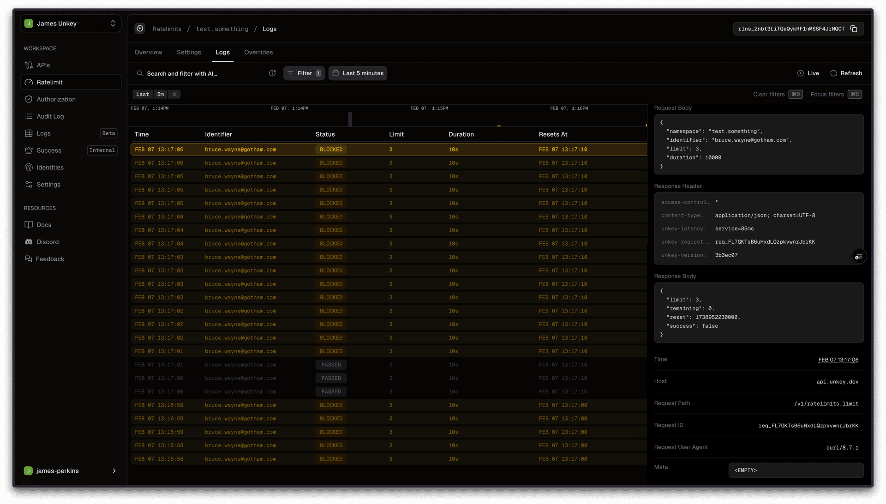Click the ratelimit gauge icon in breadcrumb
Screen dimensions: 886x504
point(140,29)
